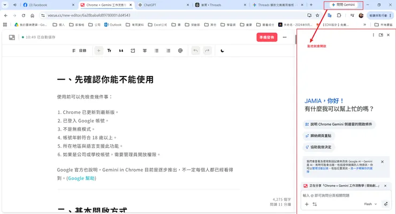Click the plus insert block button
This screenshot has width=396, height=214.
98,51
